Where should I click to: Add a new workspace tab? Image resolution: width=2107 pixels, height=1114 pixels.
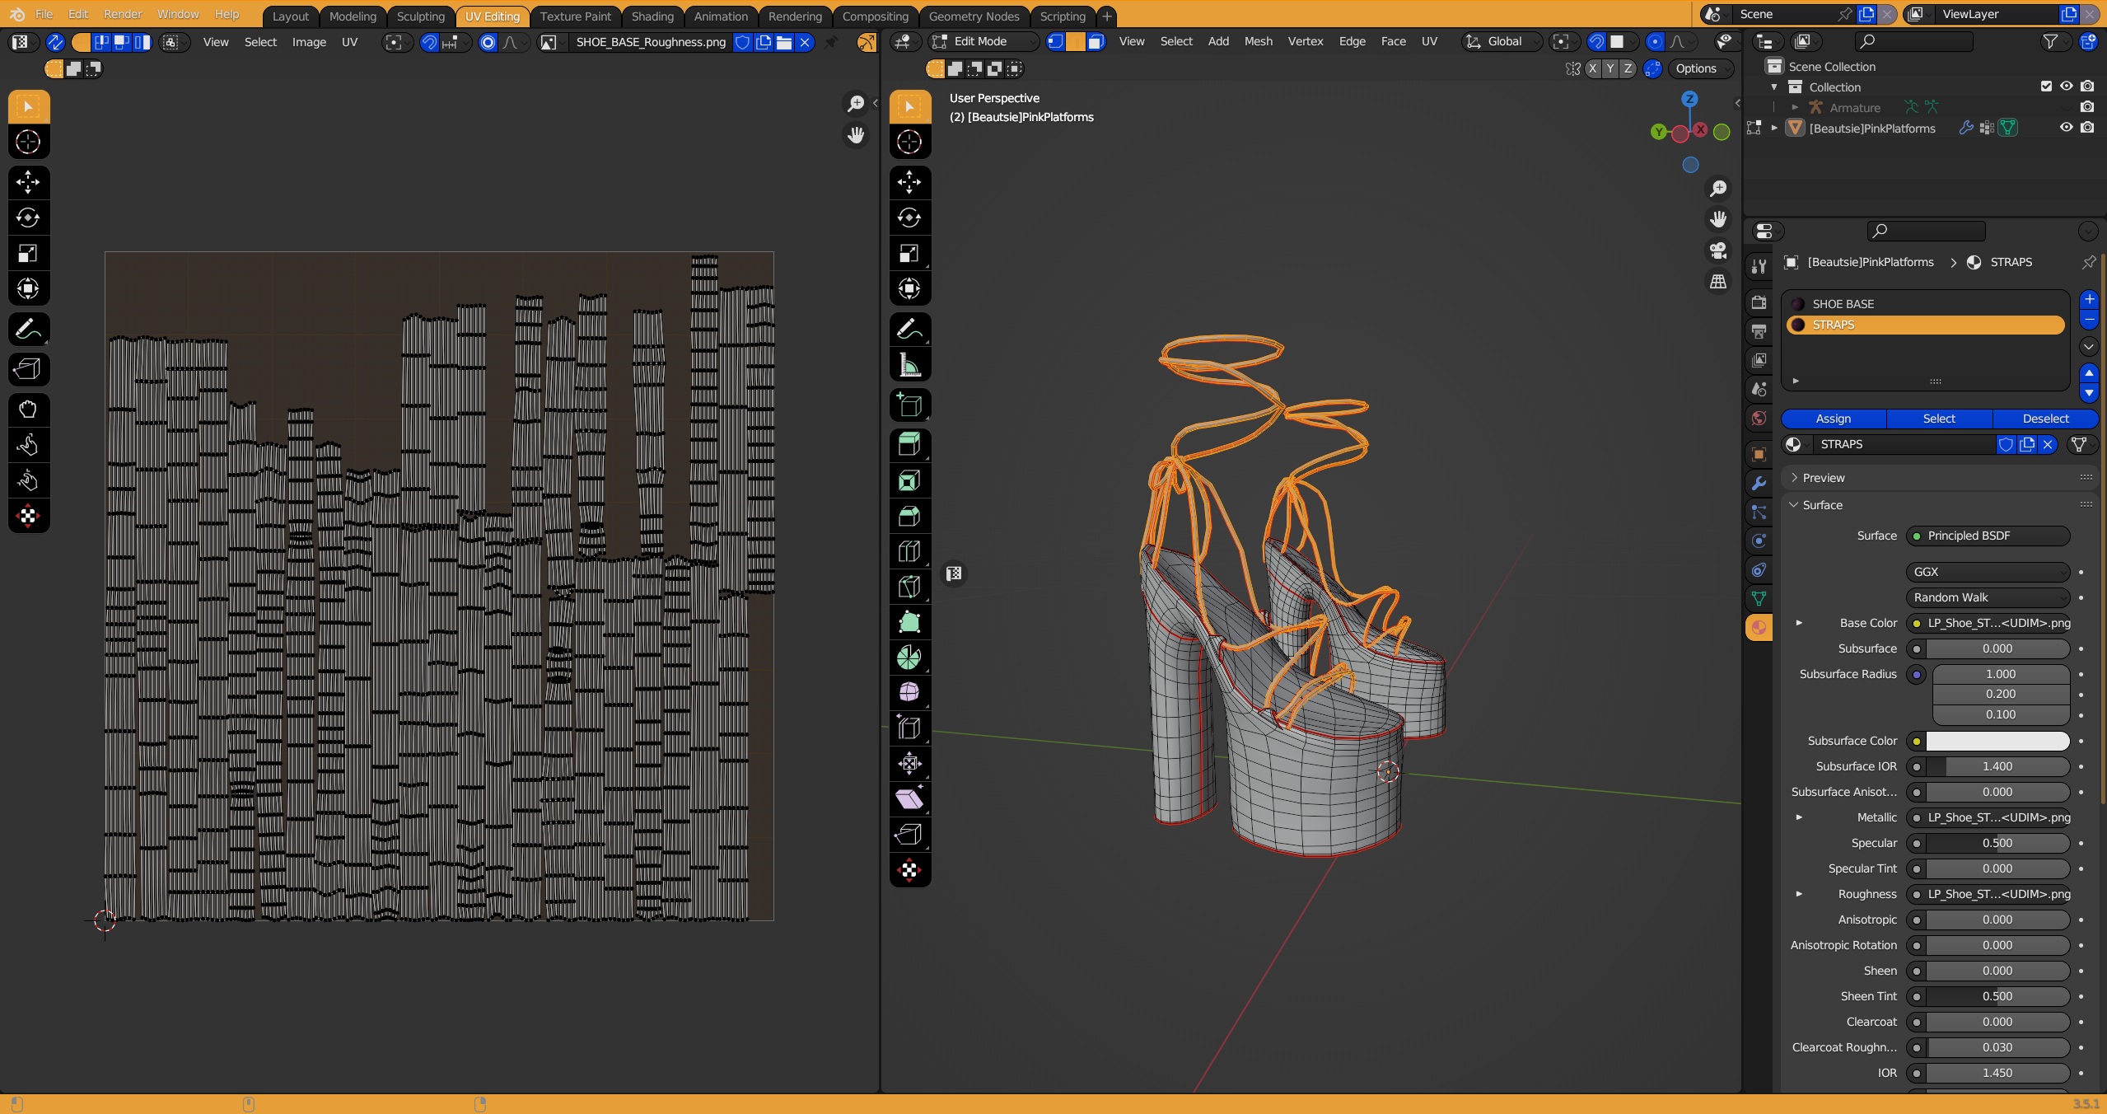1106,16
